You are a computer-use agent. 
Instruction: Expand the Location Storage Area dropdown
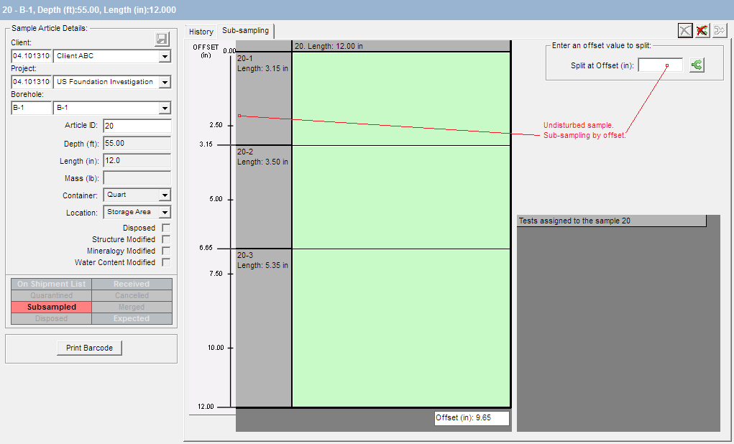click(165, 212)
